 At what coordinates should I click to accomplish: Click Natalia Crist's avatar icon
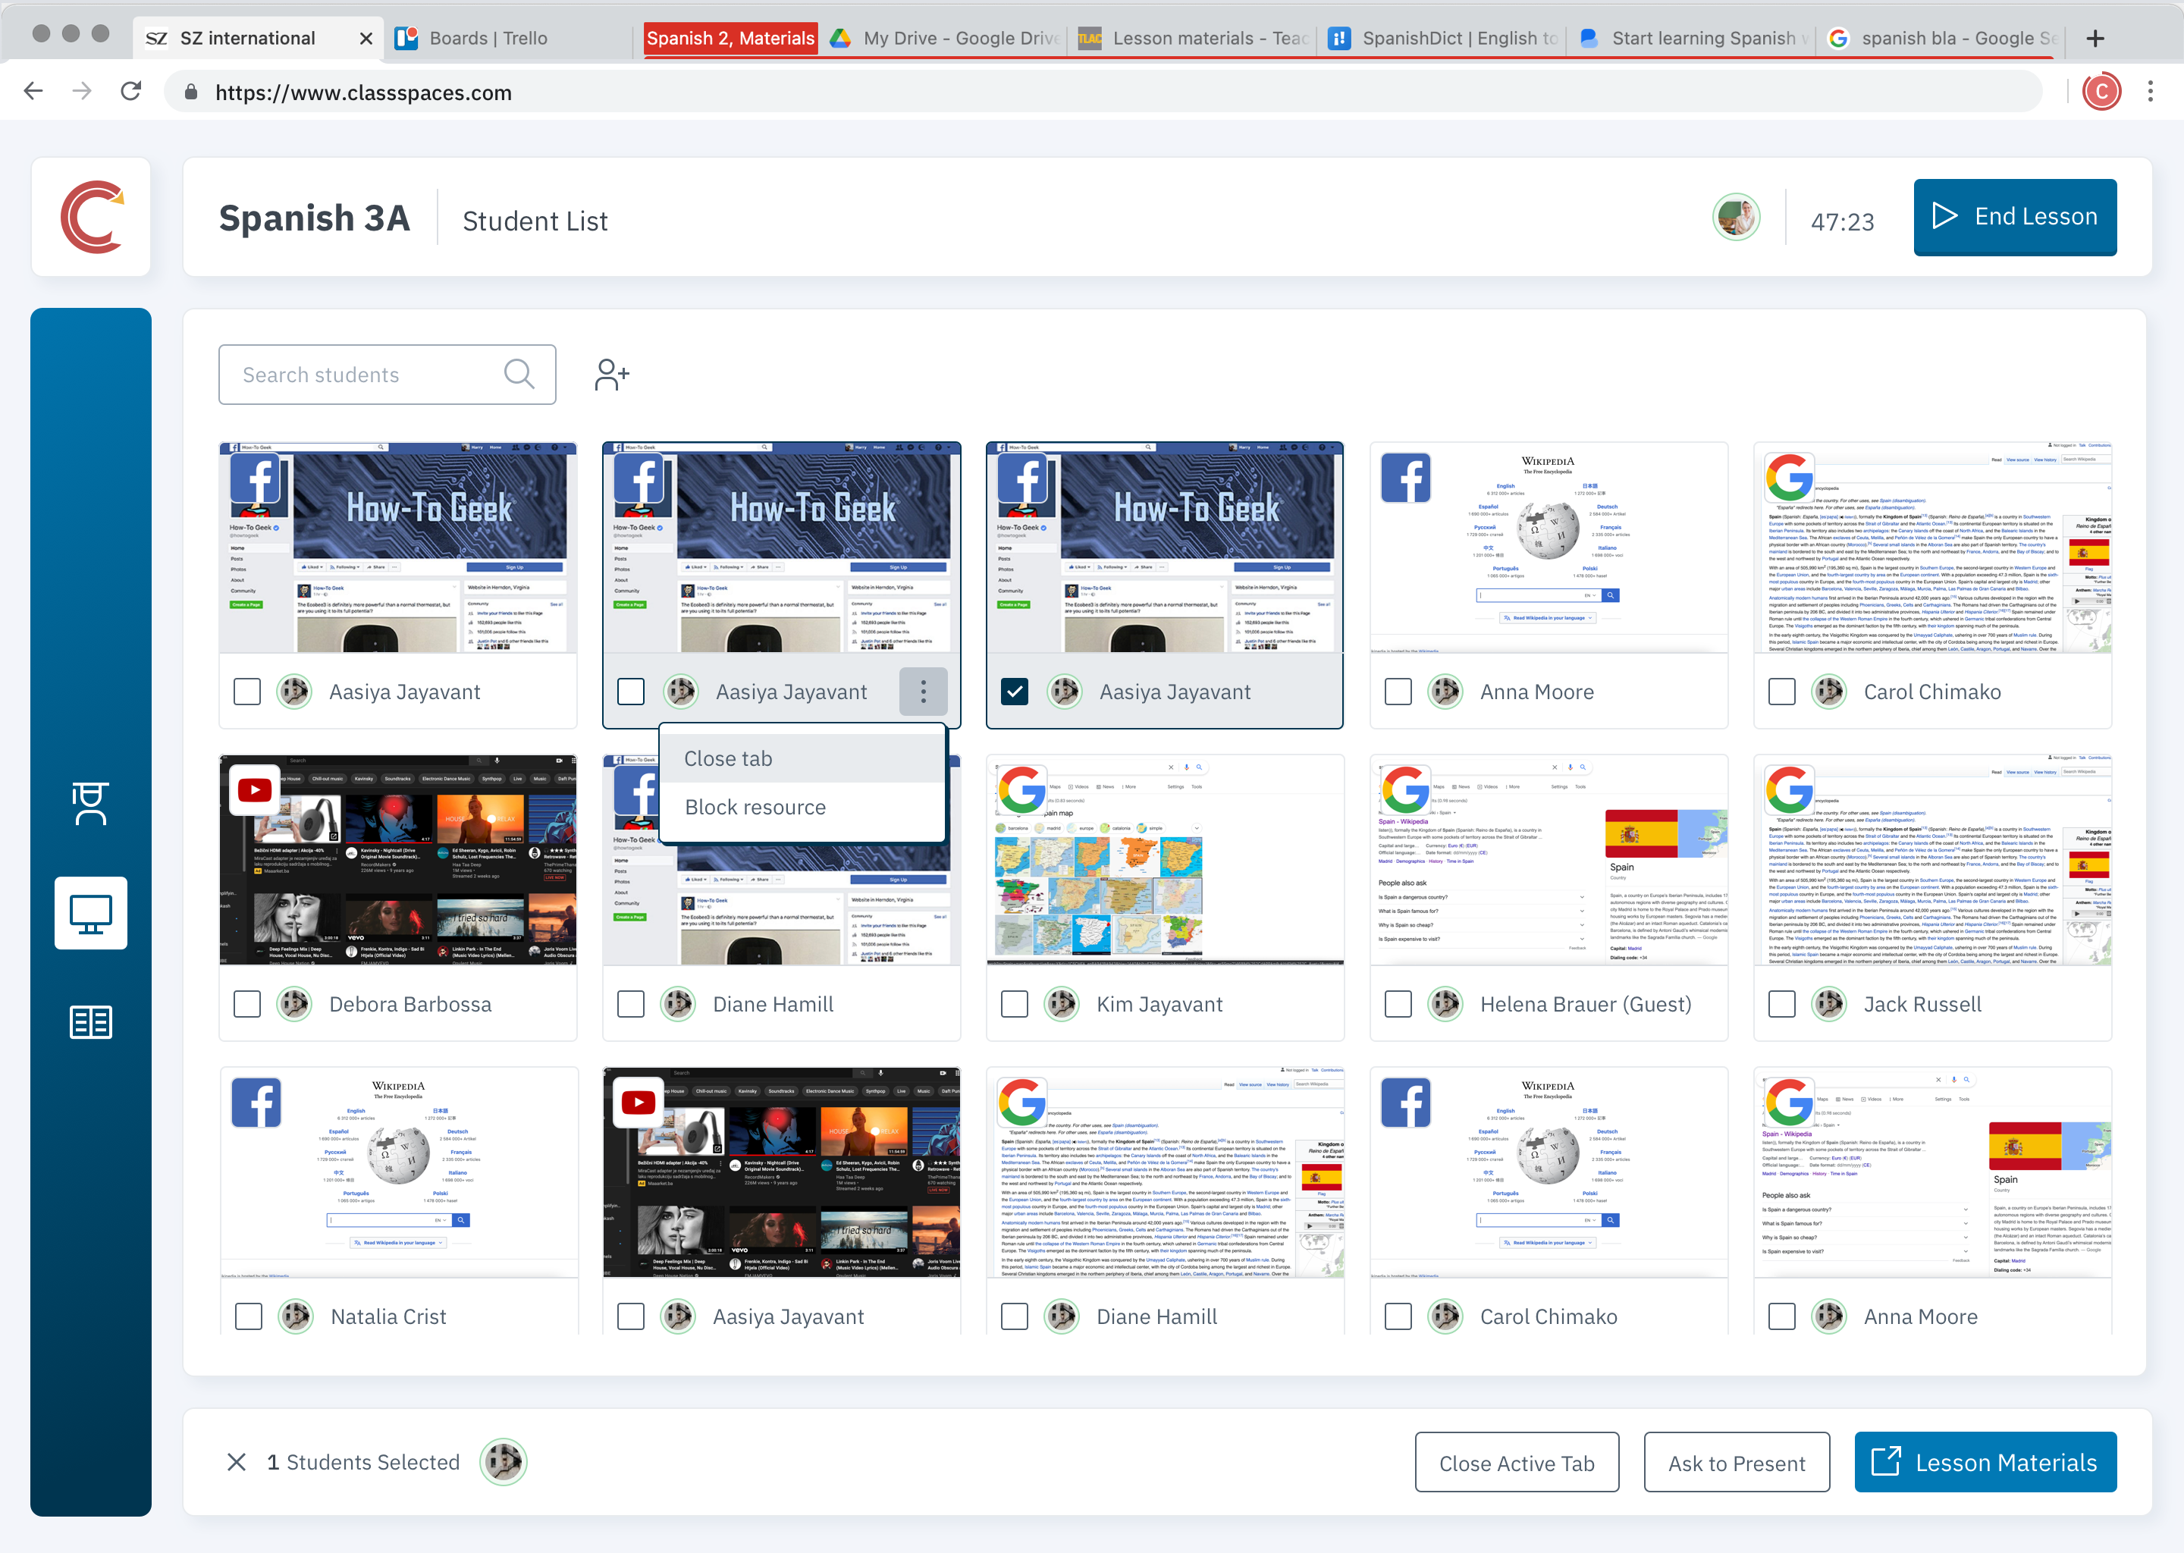click(296, 1317)
